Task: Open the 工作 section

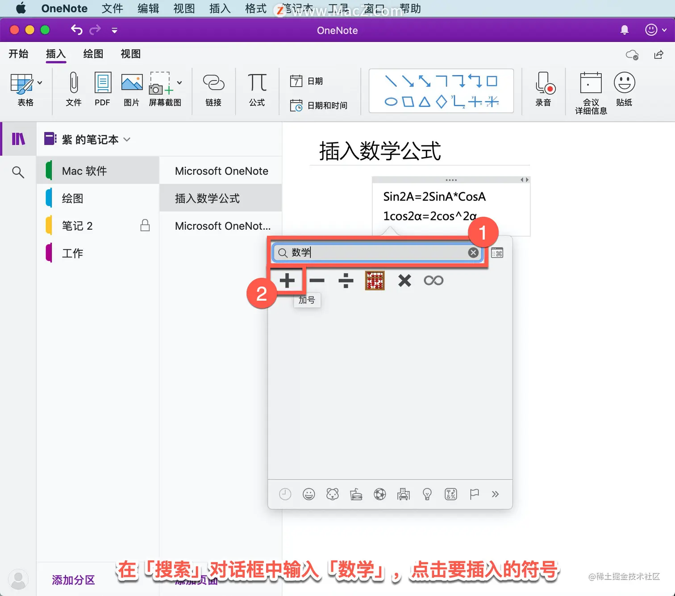Action: pyautogui.click(x=98, y=253)
